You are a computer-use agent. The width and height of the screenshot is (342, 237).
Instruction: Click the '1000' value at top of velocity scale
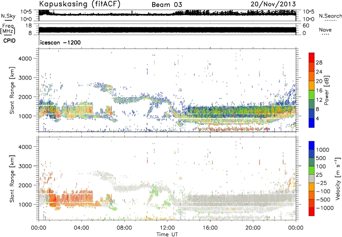322,150
